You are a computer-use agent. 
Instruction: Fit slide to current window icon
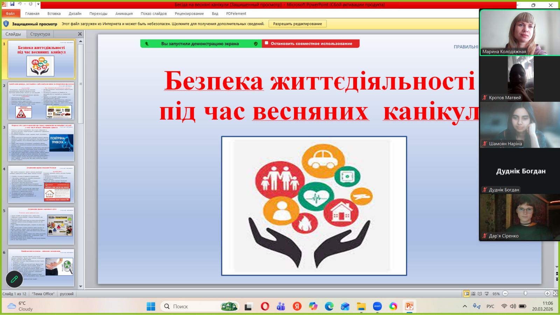[x=555, y=294]
